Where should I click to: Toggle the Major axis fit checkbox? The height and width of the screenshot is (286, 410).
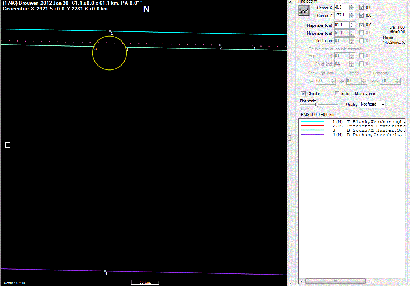point(362,25)
